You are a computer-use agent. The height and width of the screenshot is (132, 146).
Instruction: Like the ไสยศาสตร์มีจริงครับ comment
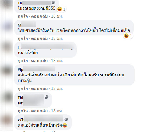click(23, 38)
